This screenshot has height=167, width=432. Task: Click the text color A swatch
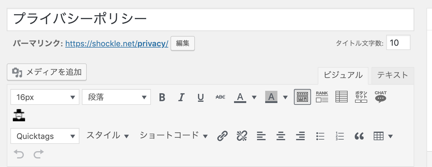(x=240, y=97)
